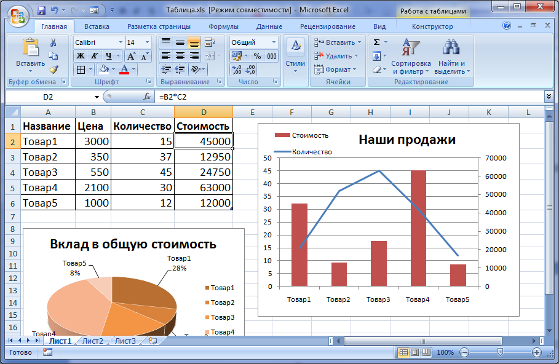Open the Calibri font name dropdown
The width and height of the screenshot is (559, 364).
(120, 42)
